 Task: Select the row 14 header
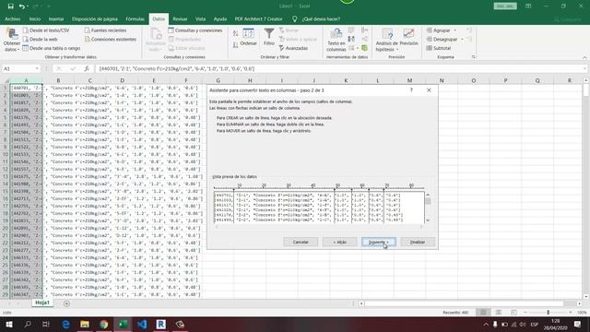click(x=6, y=184)
